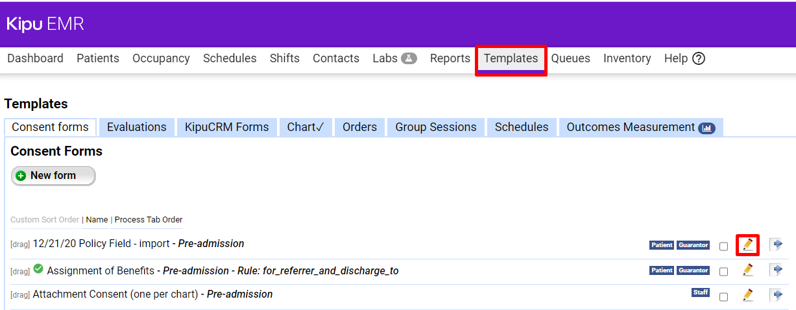Click the Help question mark icon
The width and height of the screenshot is (796, 310).
[x=699, y=58]
